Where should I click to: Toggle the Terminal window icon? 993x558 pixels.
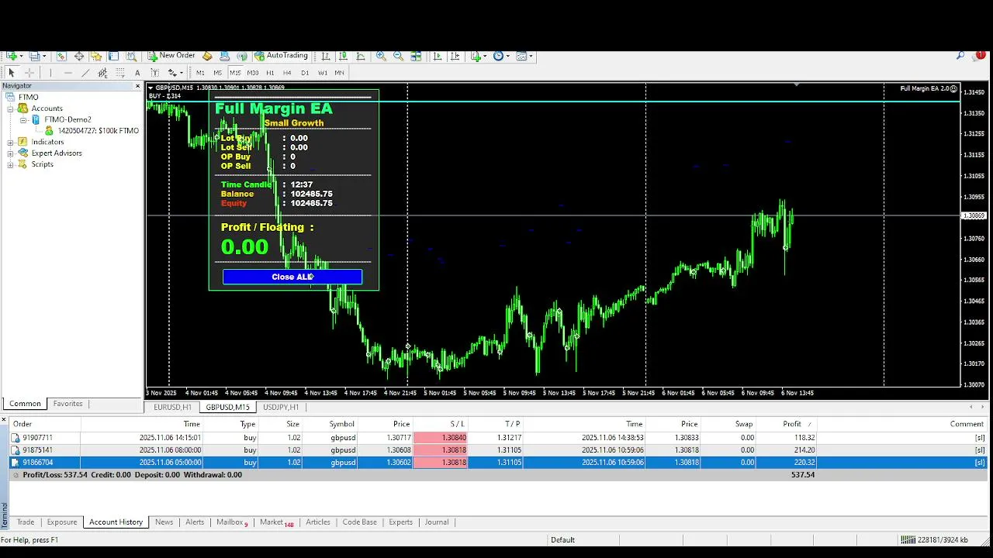point(113,56)
